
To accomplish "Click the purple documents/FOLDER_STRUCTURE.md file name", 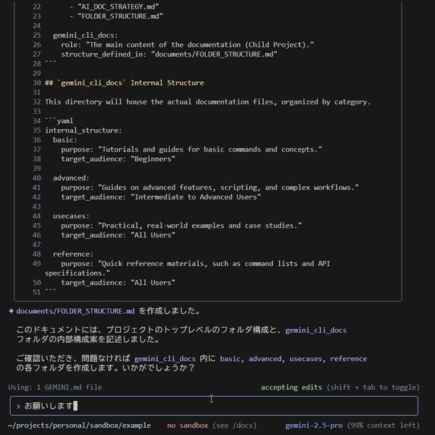I will click(x=75, y=311).
